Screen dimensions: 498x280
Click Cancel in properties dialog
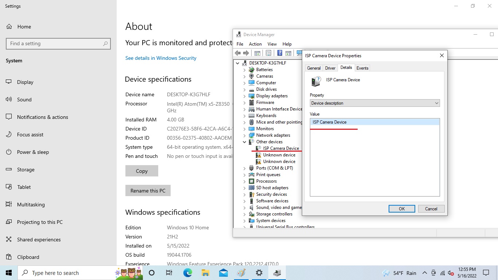pyautogui.click(x=431, y=209)
